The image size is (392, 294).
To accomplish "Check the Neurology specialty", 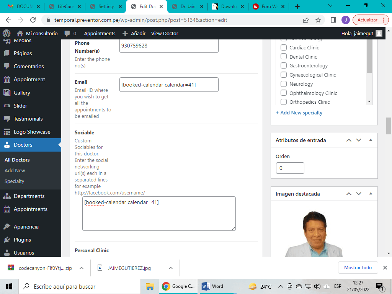I will (284, 84).
